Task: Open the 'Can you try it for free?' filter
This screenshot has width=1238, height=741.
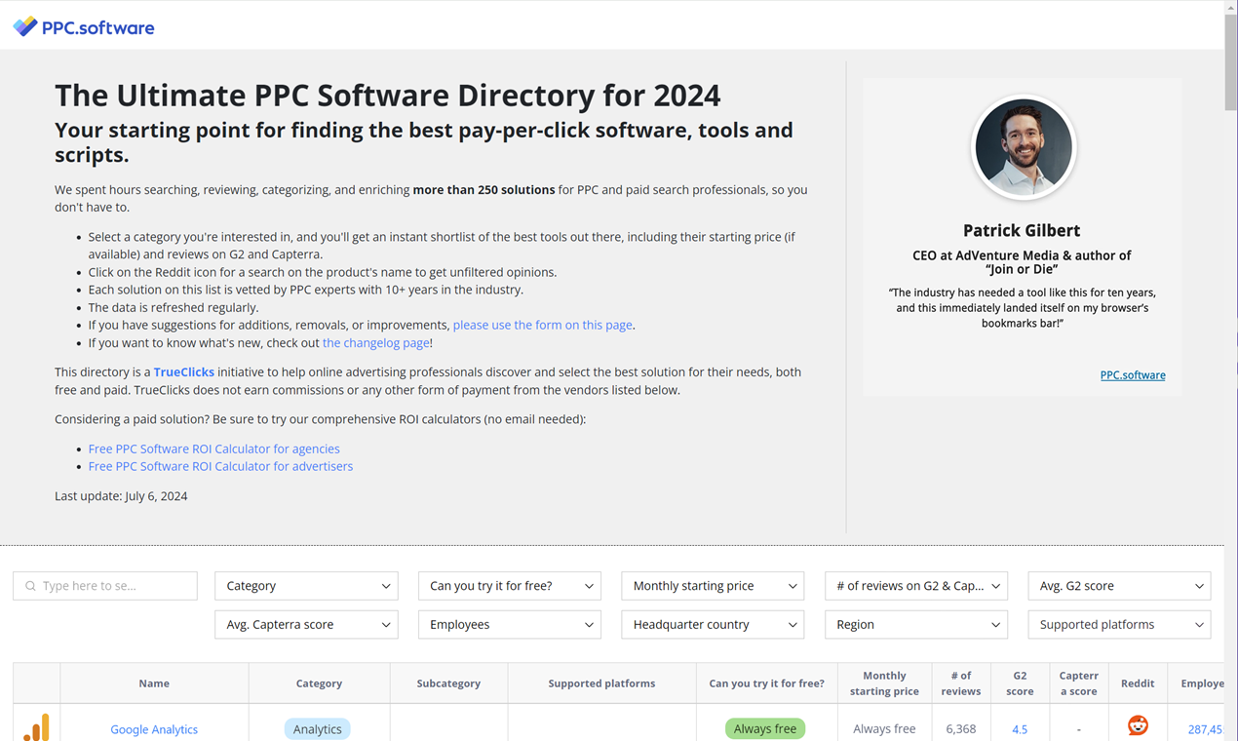Action: [510, 586]
